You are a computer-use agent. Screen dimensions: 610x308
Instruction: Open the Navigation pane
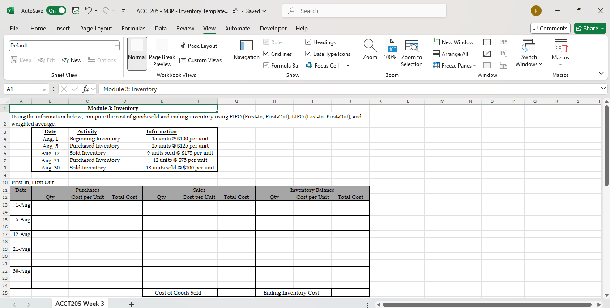246,50
